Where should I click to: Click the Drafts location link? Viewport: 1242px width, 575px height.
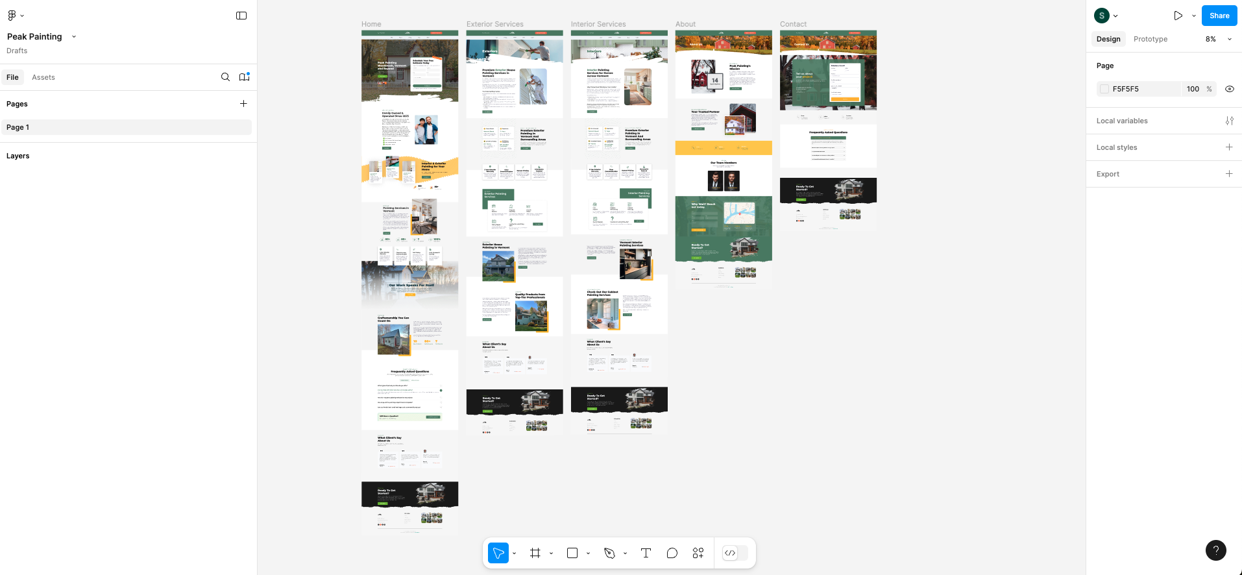17,51
